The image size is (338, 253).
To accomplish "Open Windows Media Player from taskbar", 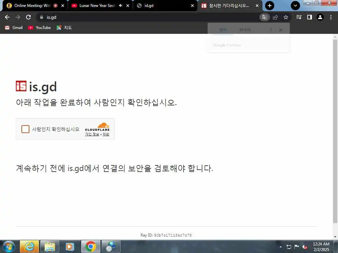I will (x=70, y=246).
